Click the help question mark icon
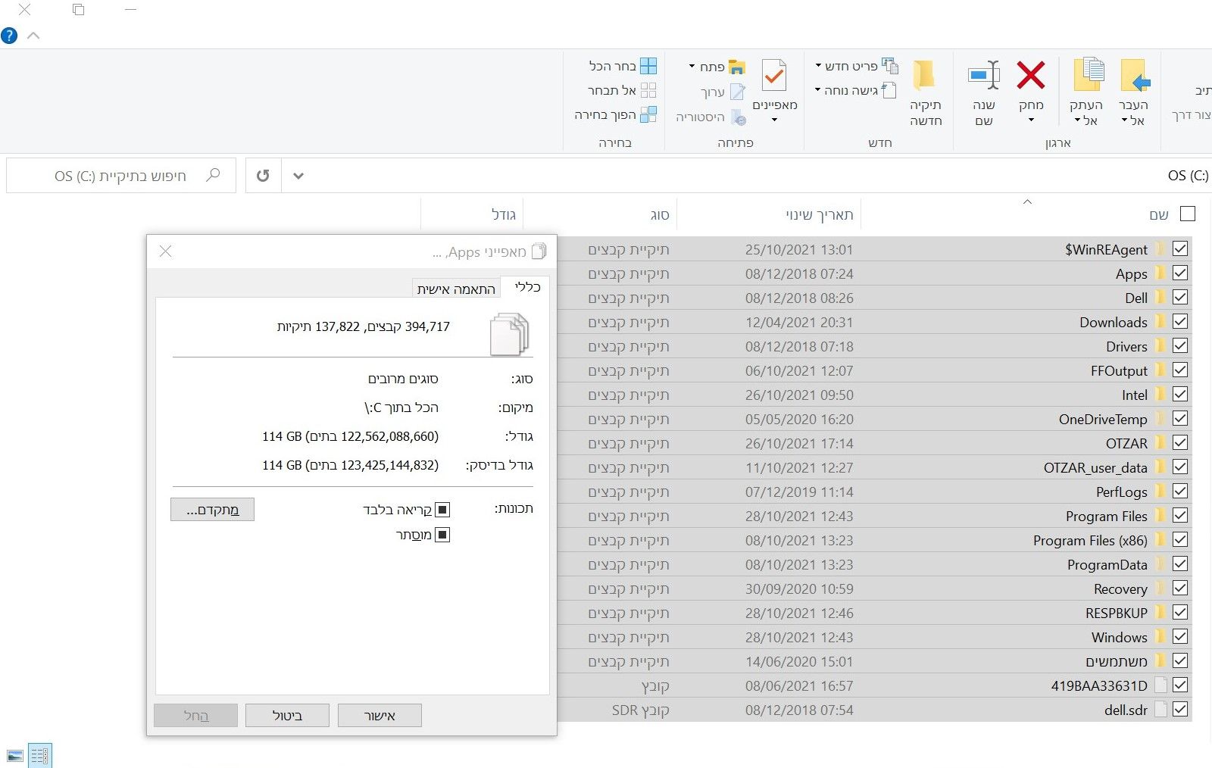This screenshot has height=768, width=1212. click(9, 36)
